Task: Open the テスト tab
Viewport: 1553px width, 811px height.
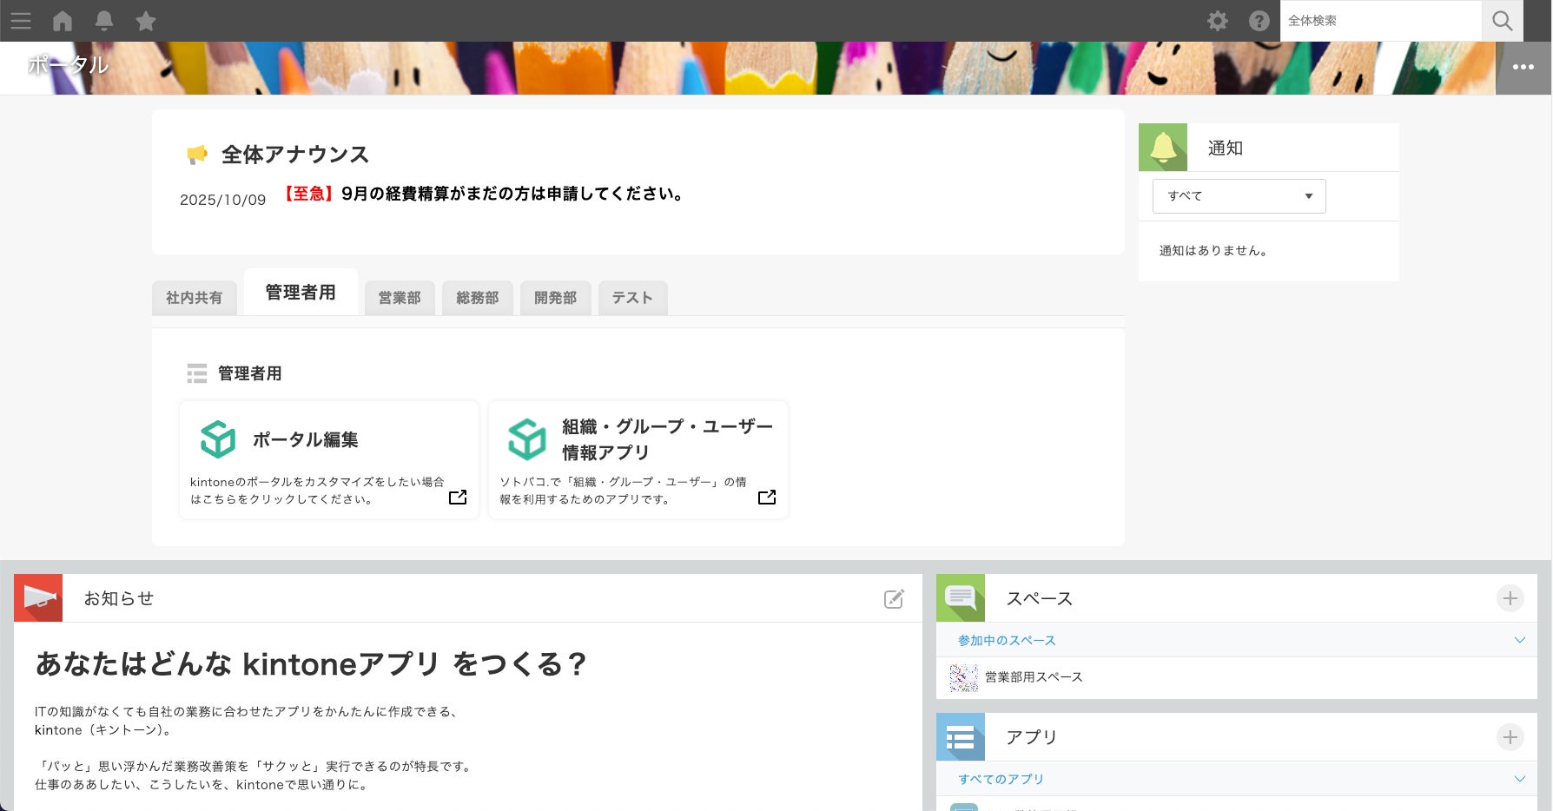Action: pos(632,298)
